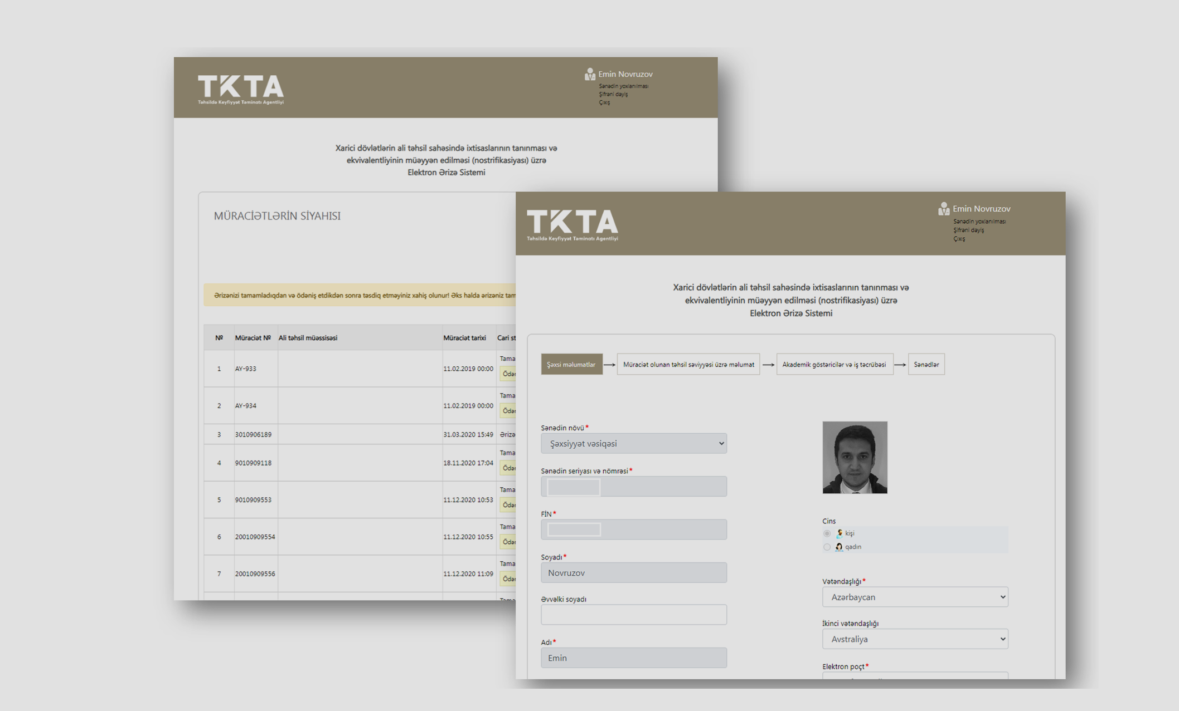Image resolution: width=1179 pixels, height=711 pixels.
Task: Go to Akademik göstəricilər və iş təcrübəsi step
Action: pyautogui.click(x=834, y=365)
